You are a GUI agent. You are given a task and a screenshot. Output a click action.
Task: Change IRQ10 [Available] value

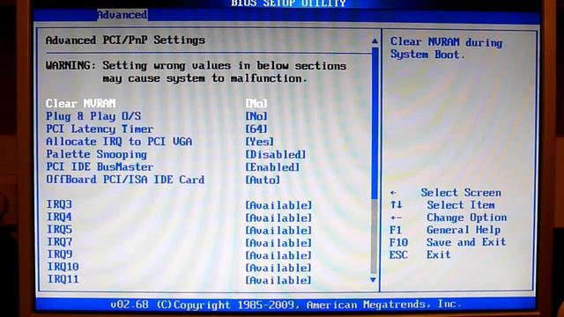point(278,268)
